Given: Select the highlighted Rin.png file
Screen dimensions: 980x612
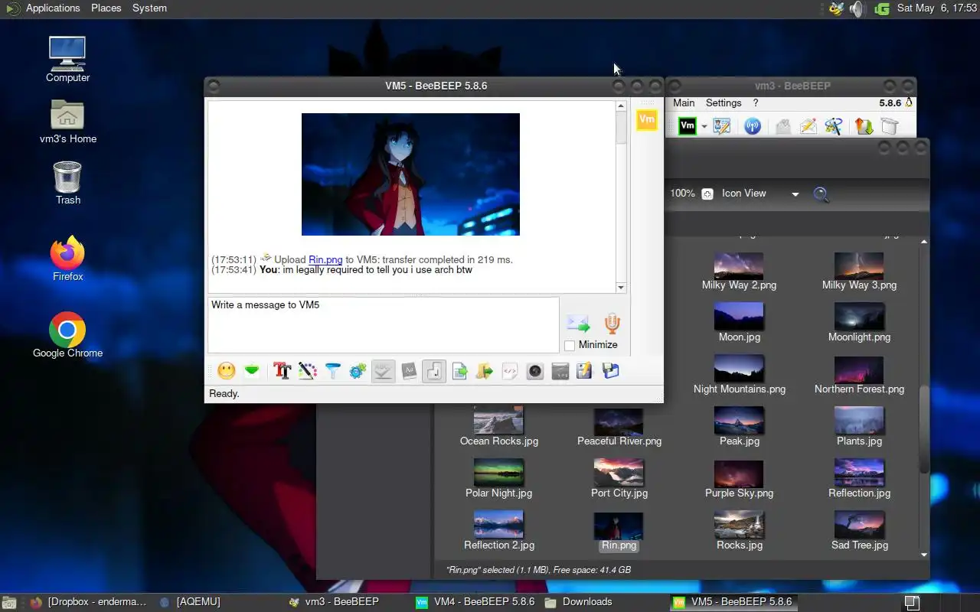Looking at the screenshot, I should coord(619,531).
